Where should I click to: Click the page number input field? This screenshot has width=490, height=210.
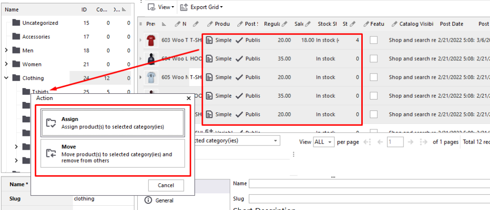(395, 142)
